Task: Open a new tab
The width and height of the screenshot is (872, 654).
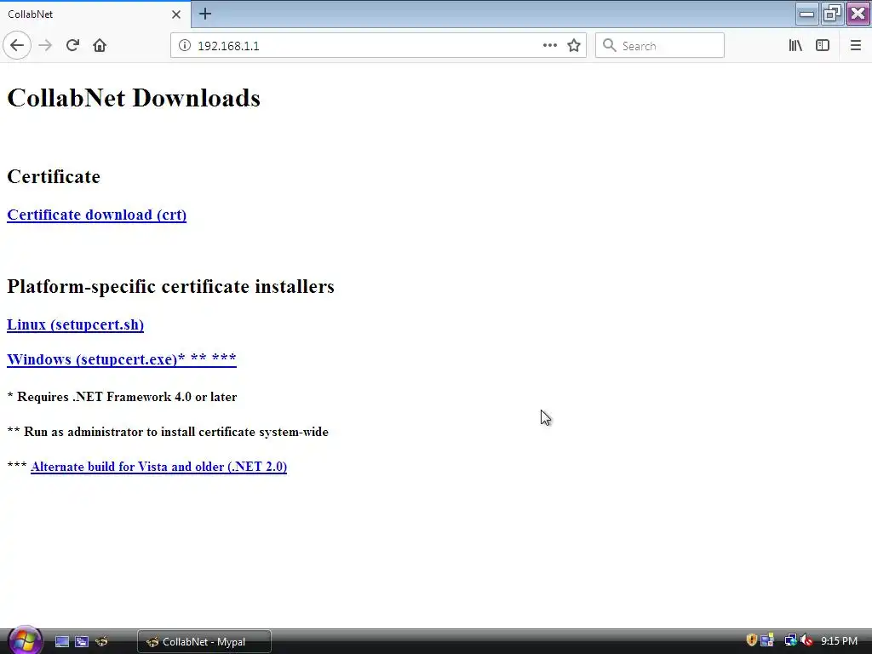Action: tap(204, 14)
